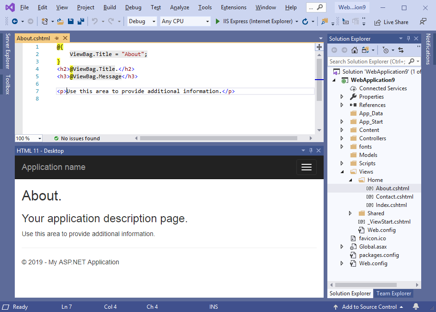This screenshot has width=436, height=312.
Task: Open the Any CPU platform dropdown
Action: click(x=185, y=21)
